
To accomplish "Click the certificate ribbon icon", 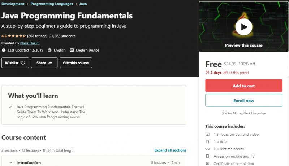I will coord(207,163).
